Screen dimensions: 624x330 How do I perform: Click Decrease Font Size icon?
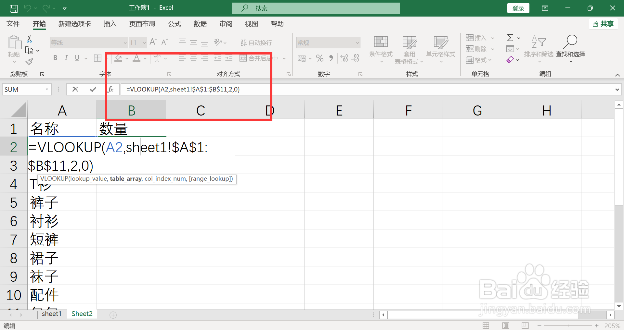(165, 42)
